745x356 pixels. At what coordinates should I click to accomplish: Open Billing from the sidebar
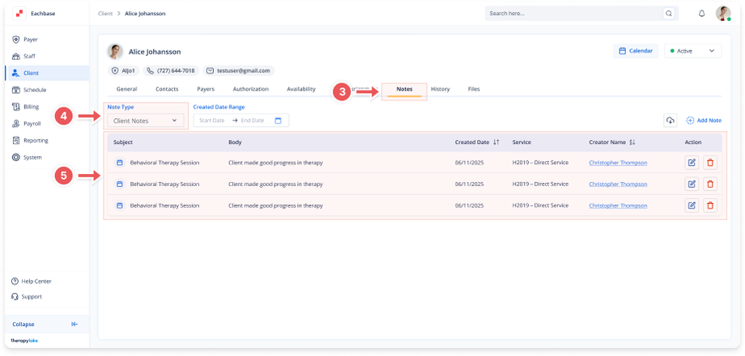[x=31, y=107]
